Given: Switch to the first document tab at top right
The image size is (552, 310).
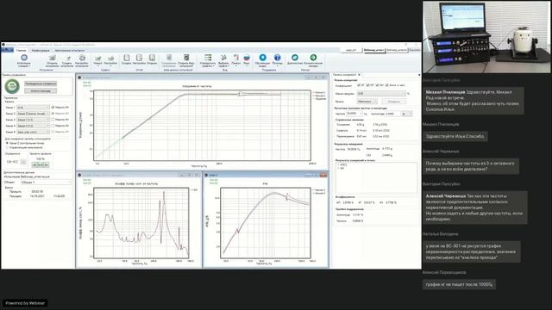Looking at the screenshot, I should (351, 50).
